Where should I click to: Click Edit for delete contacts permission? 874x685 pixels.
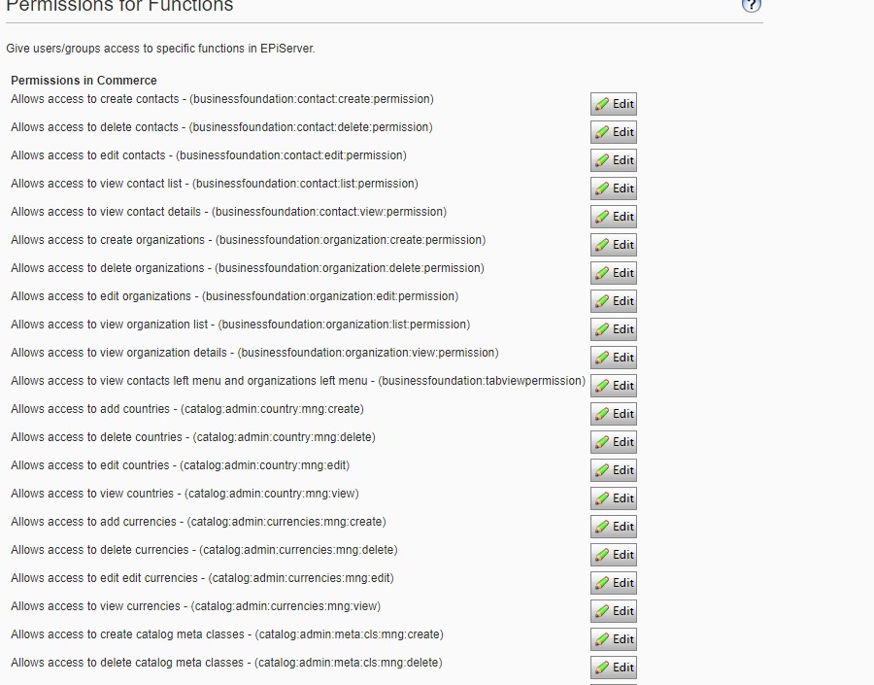coord(614,132)
